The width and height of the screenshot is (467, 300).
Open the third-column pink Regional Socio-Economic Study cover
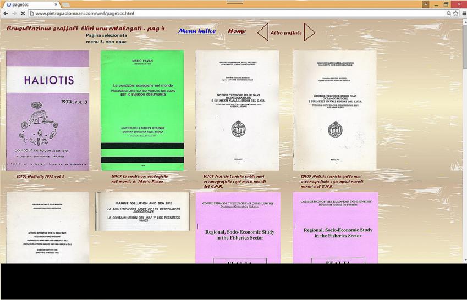click(x=238, y=227)
